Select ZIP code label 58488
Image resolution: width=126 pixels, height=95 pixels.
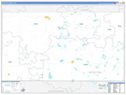click(81, 24)
